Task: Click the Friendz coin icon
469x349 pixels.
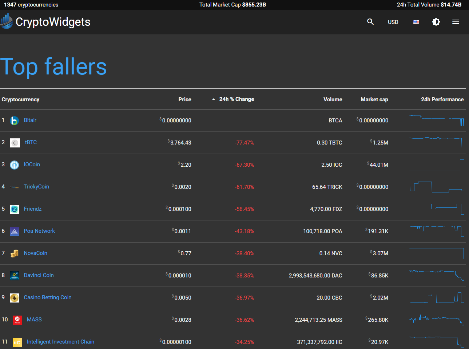Action: [x=14, y=209]
